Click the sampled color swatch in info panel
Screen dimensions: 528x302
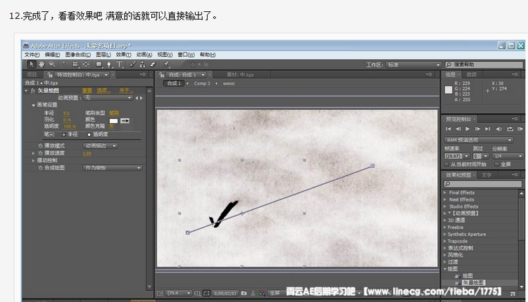(448, 90)
